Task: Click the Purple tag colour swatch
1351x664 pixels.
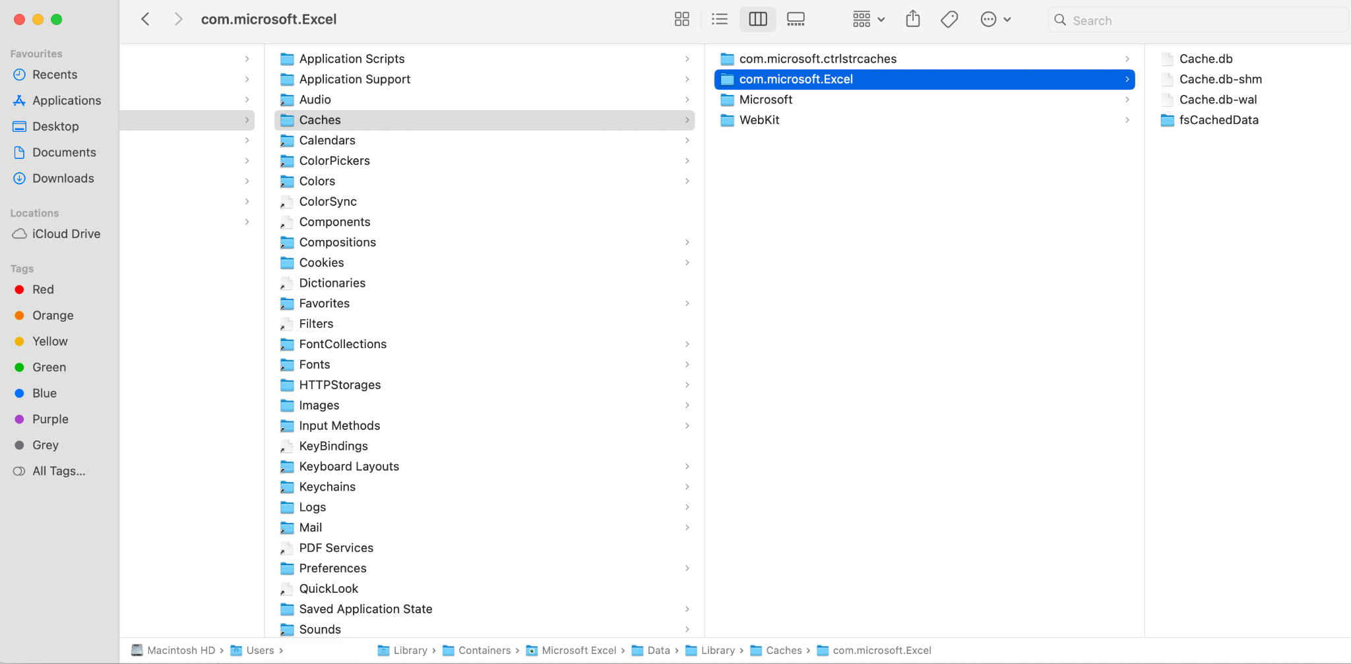Action: pos(19,419)
